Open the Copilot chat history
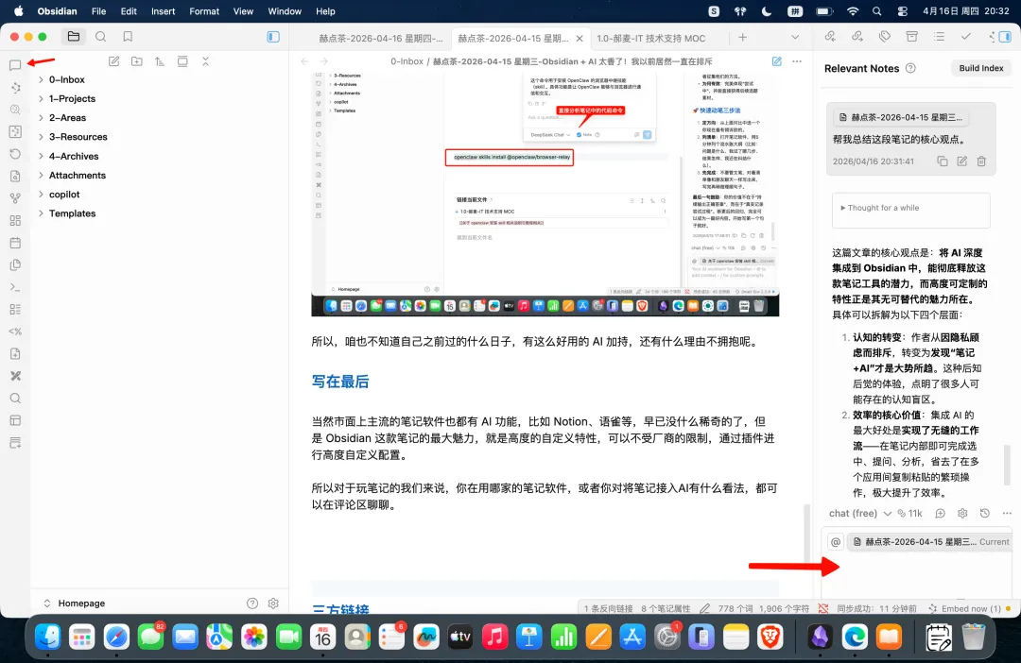1021x663 pixels. (x=984, y=514)
